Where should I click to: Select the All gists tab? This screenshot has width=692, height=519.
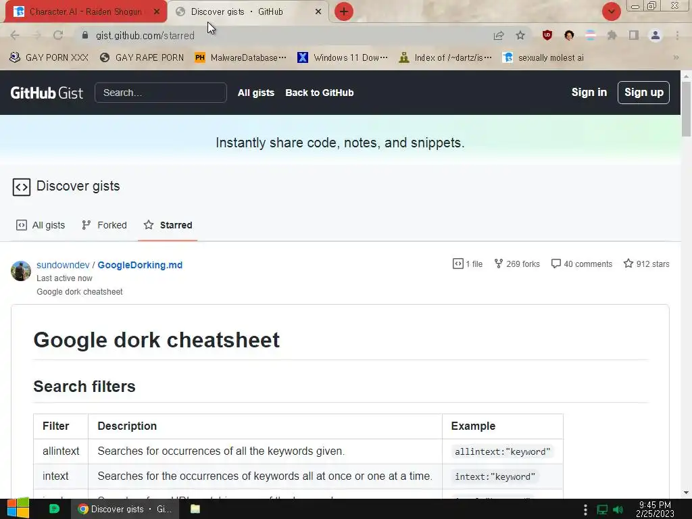coord(41,225)
